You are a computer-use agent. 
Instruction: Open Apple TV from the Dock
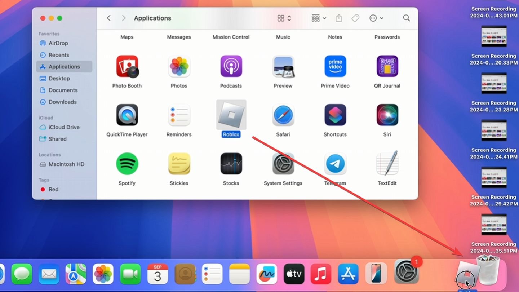(294, 274)
